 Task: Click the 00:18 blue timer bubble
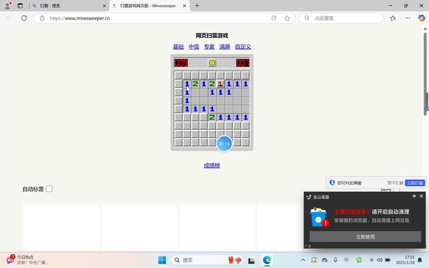click(224, 144)
